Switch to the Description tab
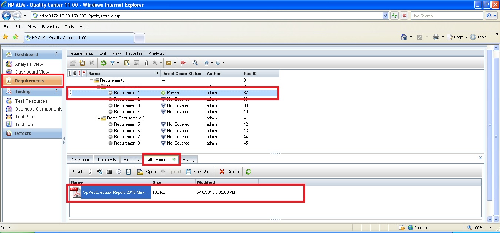500x233 pixels. (x=80, y=160)
